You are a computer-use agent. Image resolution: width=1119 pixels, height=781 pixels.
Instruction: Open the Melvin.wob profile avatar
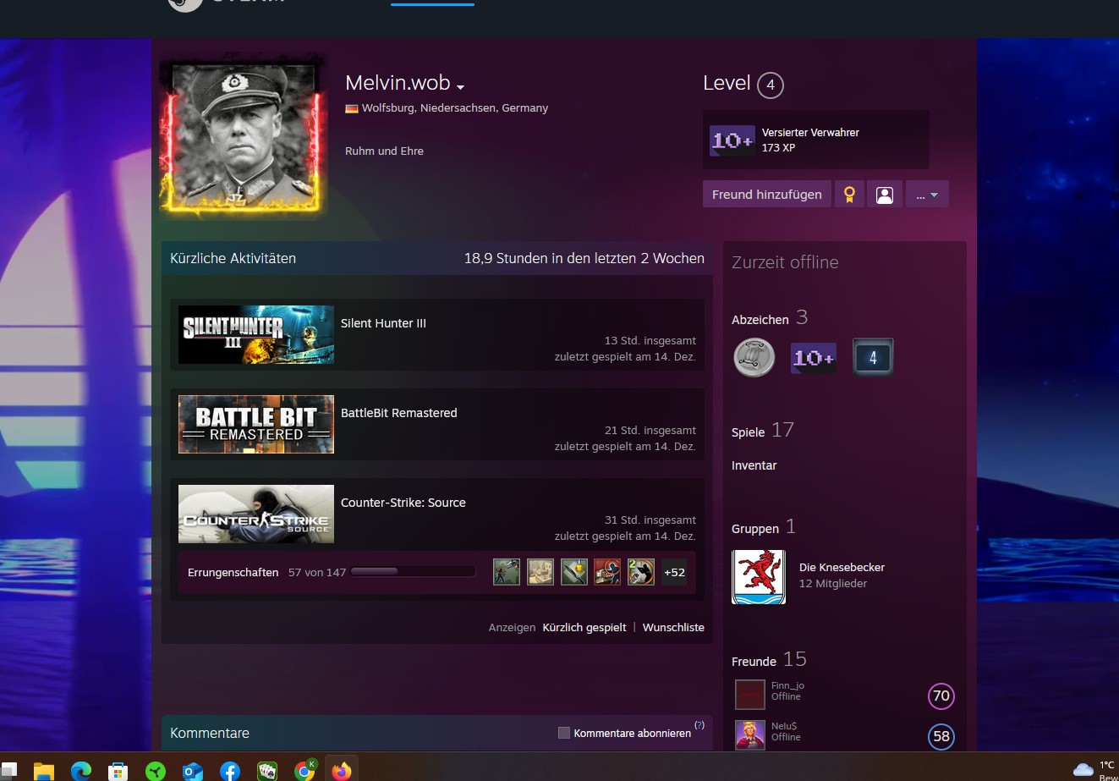point(244,135)
